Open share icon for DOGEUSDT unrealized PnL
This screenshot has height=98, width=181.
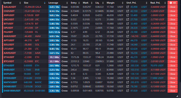[x=127, y=87]
